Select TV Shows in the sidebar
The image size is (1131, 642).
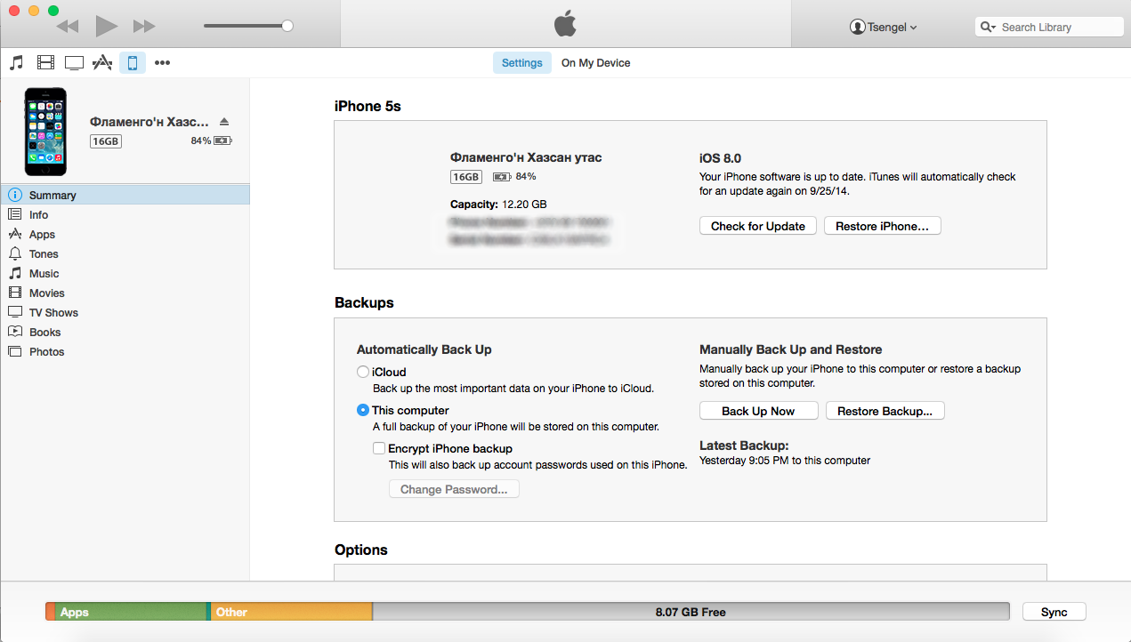pos(125,312)
